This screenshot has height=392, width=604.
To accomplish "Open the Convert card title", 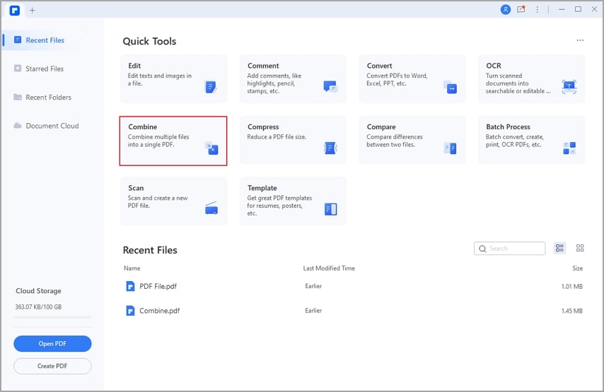I will pos(379,66).
